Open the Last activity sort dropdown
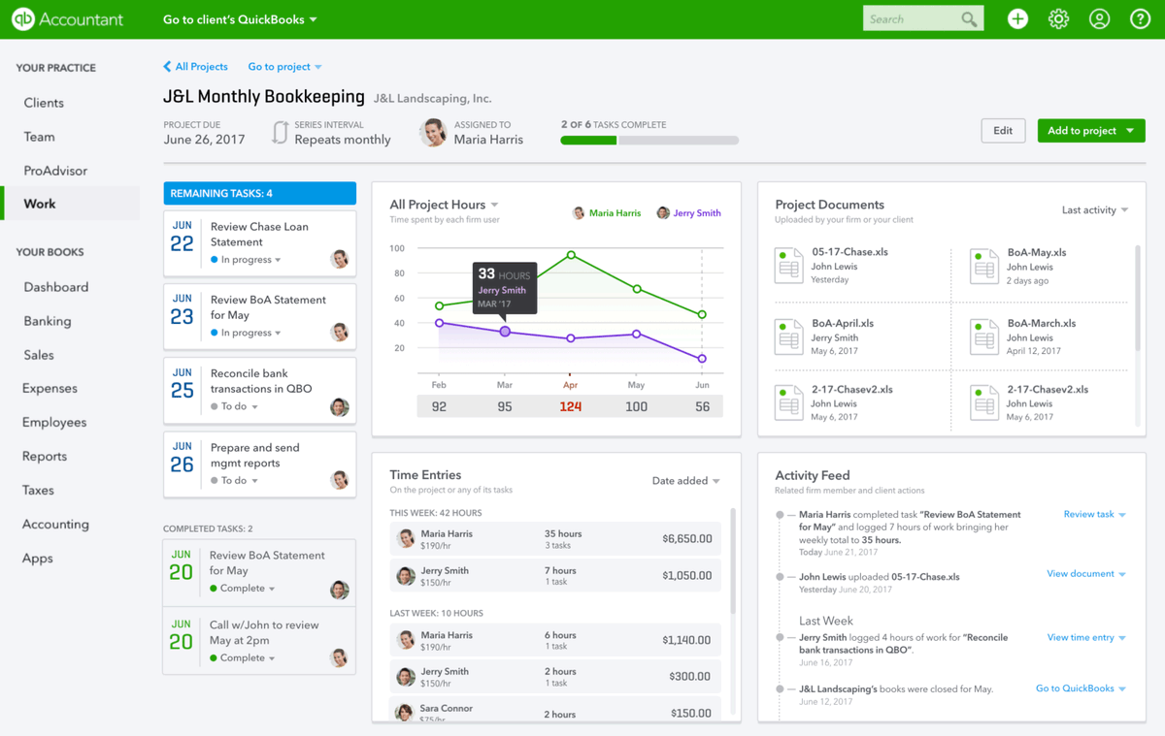This screenshot has height=736, width=1165. (1095, 210)
